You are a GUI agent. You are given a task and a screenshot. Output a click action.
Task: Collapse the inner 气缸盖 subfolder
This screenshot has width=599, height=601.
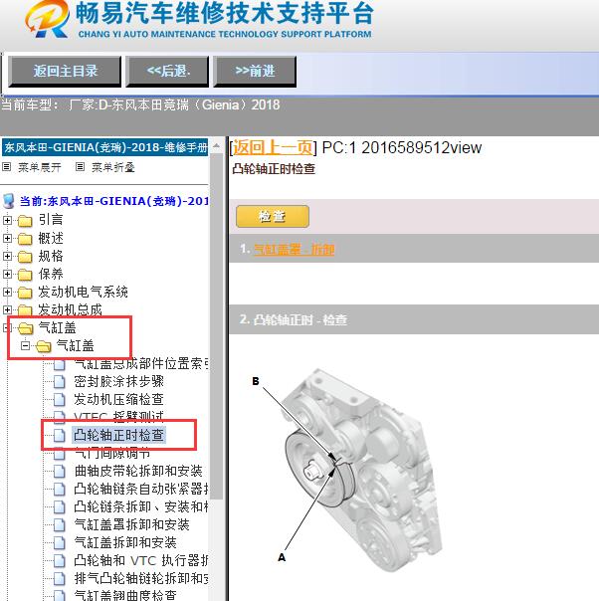[x=25, y=345]
